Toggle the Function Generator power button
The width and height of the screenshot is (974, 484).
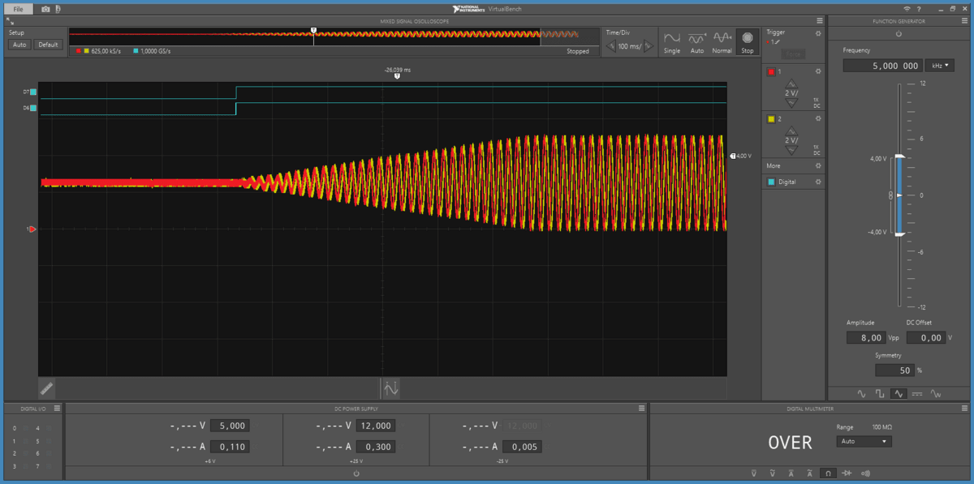pyautogui.click(x=899, y=34)
